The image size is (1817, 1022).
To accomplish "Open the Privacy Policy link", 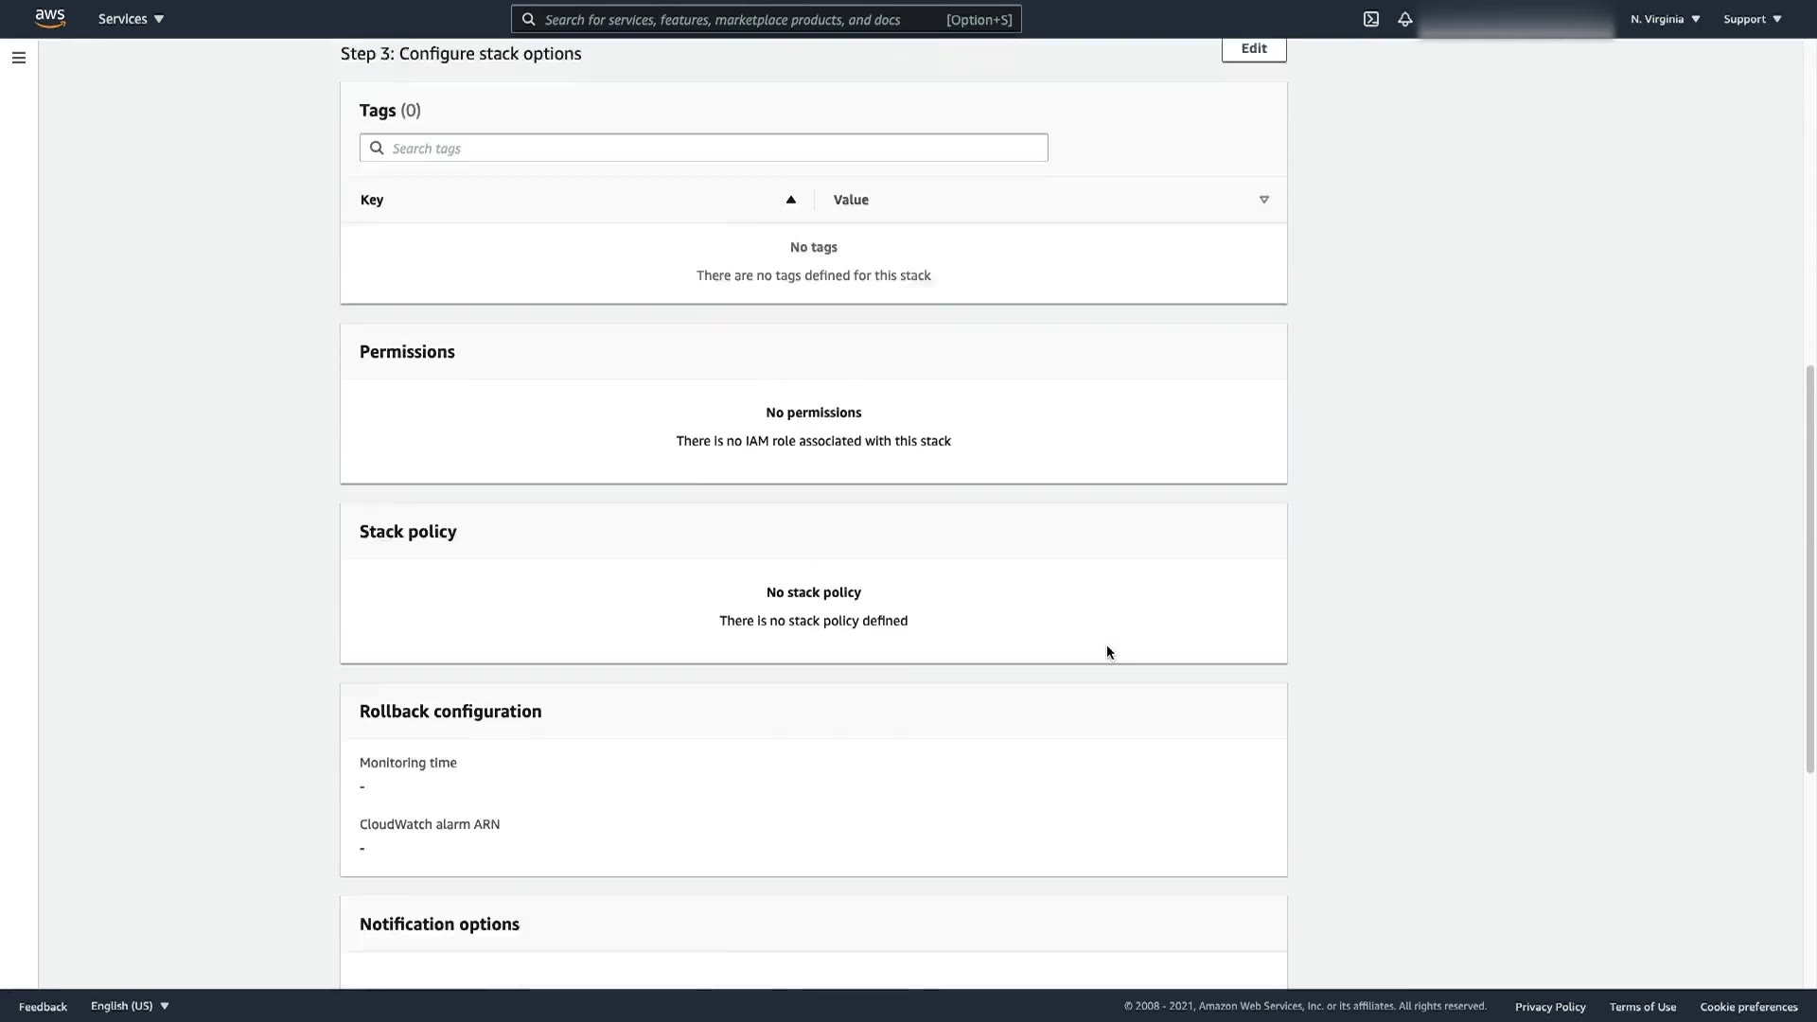I will (x=1549, y=1007).
